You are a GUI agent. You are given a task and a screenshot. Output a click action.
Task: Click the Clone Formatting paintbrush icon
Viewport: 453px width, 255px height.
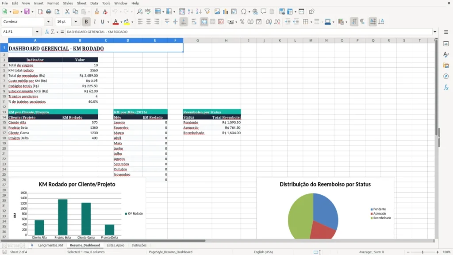(x=97, y=12)
